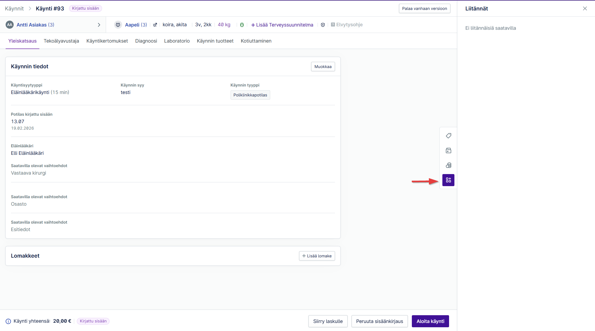This screenshot has width=595, height=331.
Task: Click the Osasto option
Action: pyautogui.click(x=19, y=204)
